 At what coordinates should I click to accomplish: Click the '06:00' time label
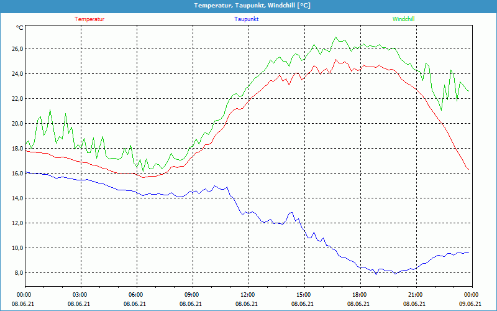click(x=137, y=295)
